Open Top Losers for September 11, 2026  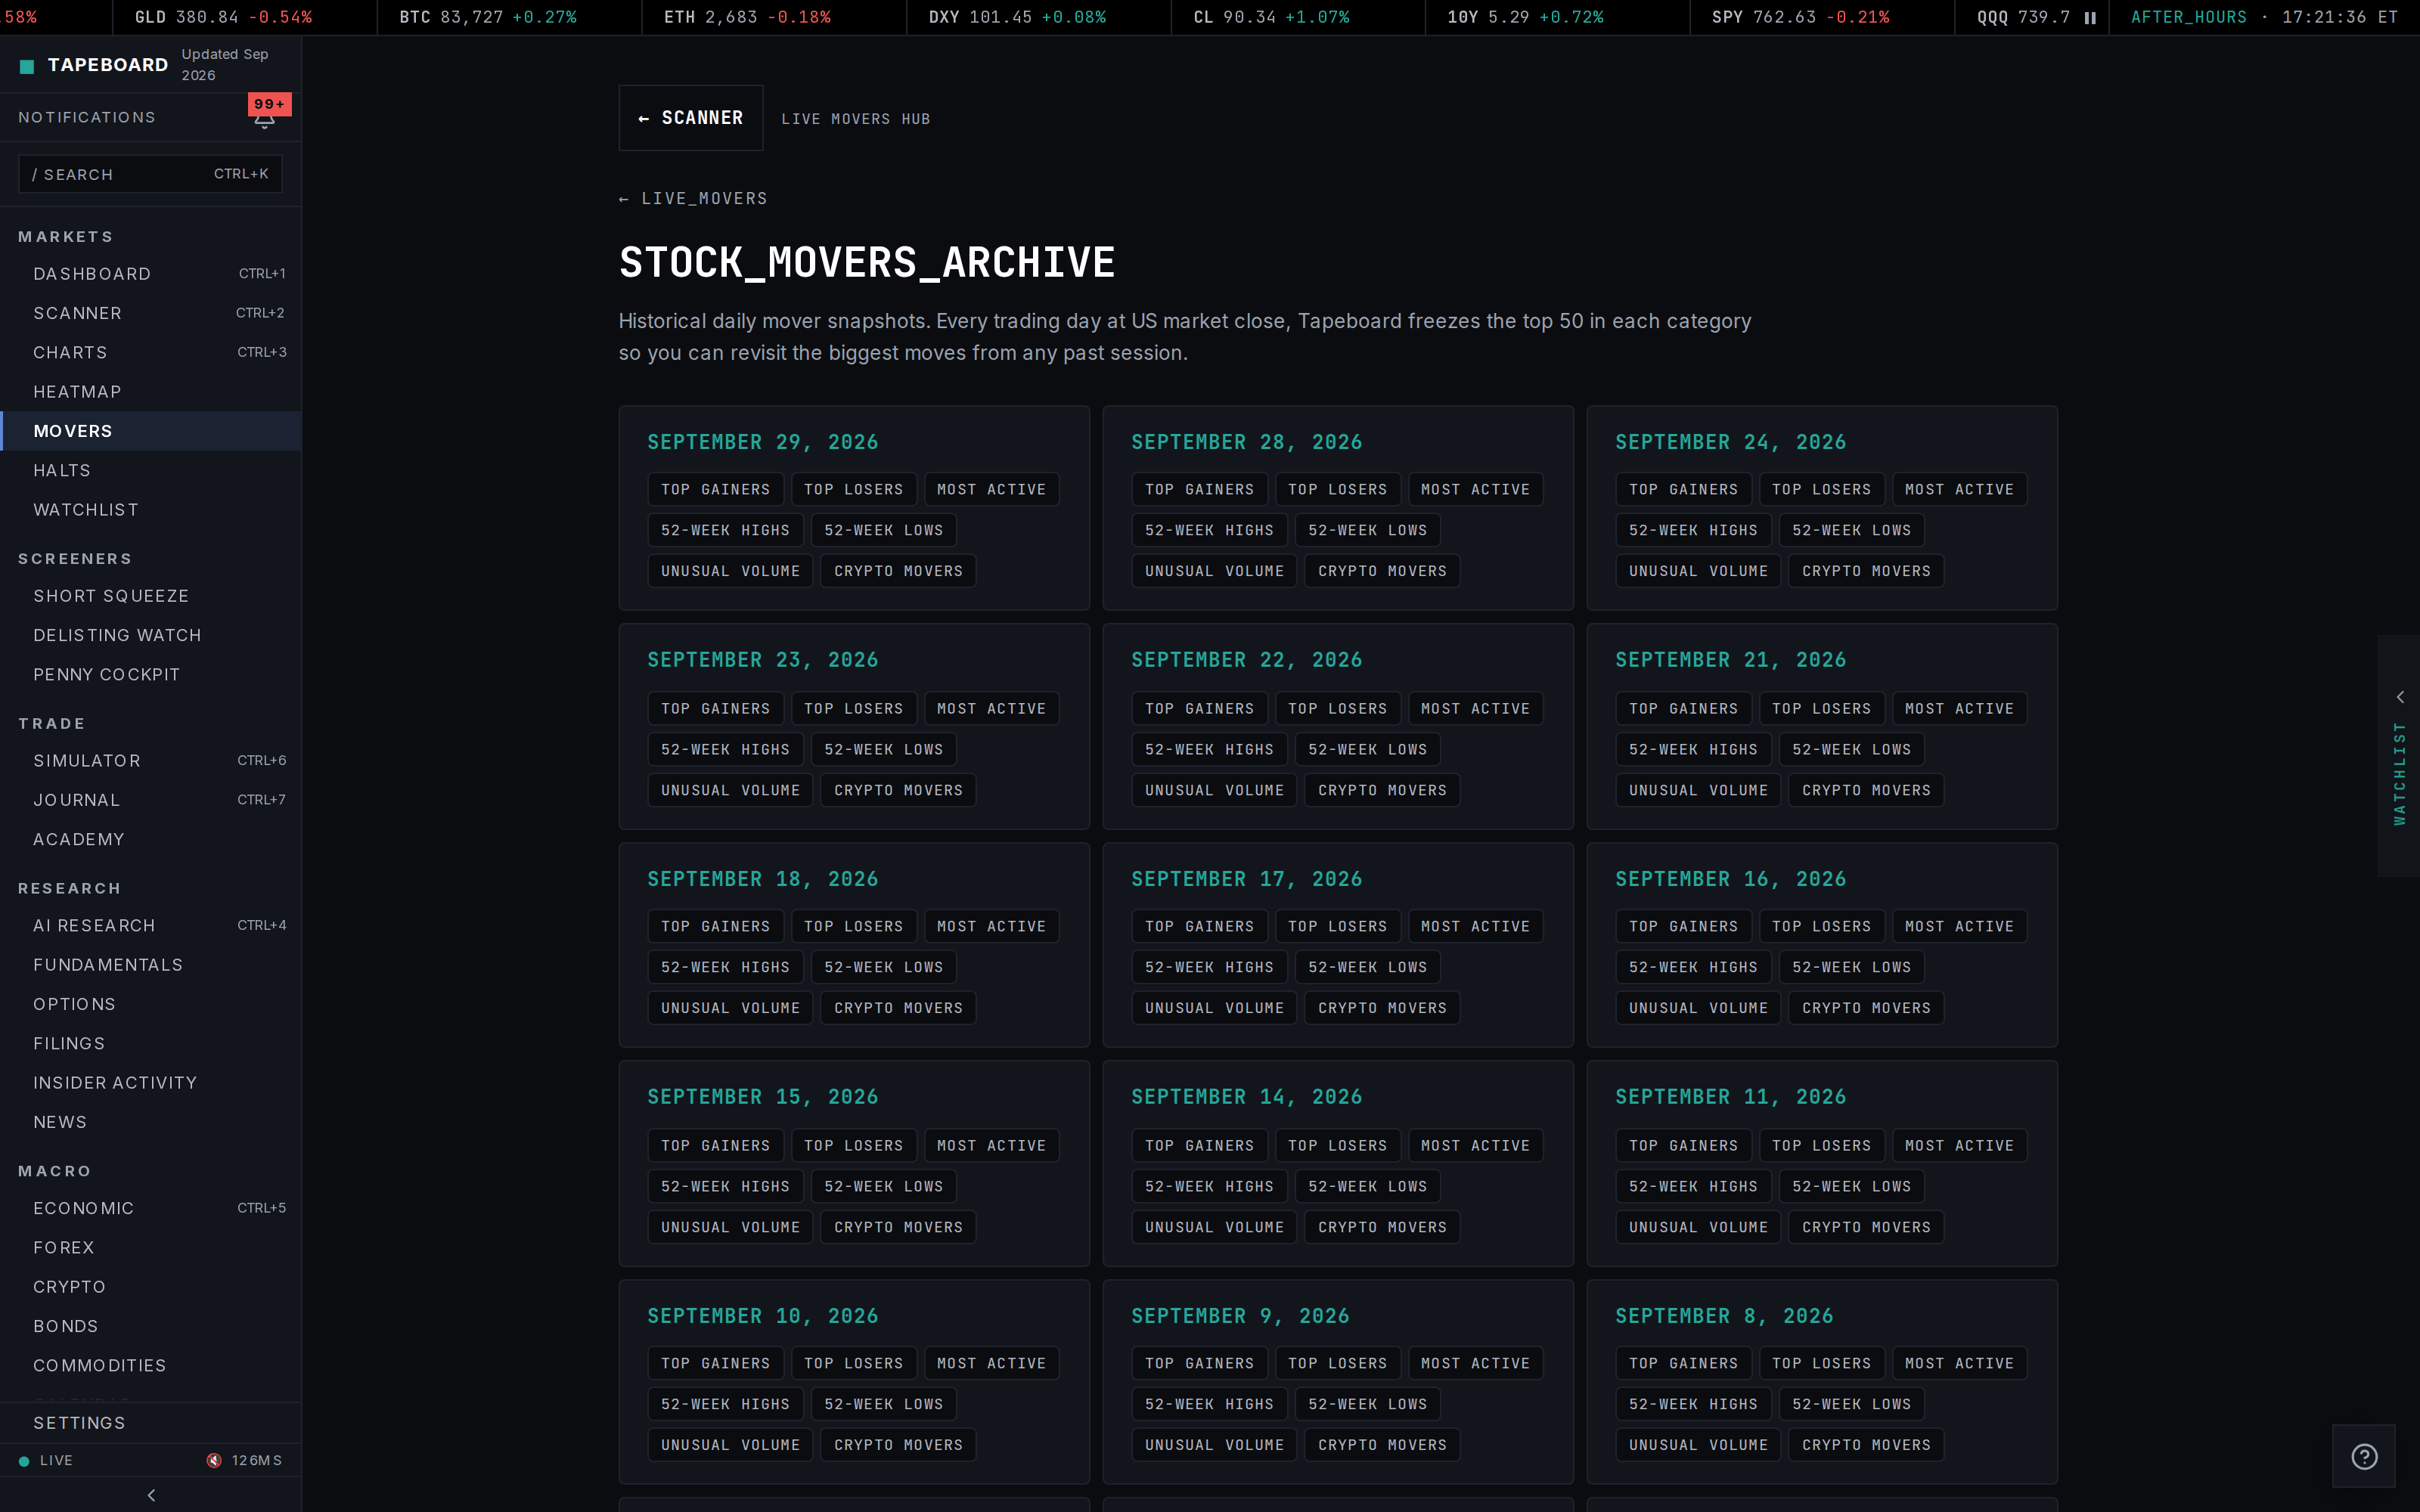tap(1822, 1145)
